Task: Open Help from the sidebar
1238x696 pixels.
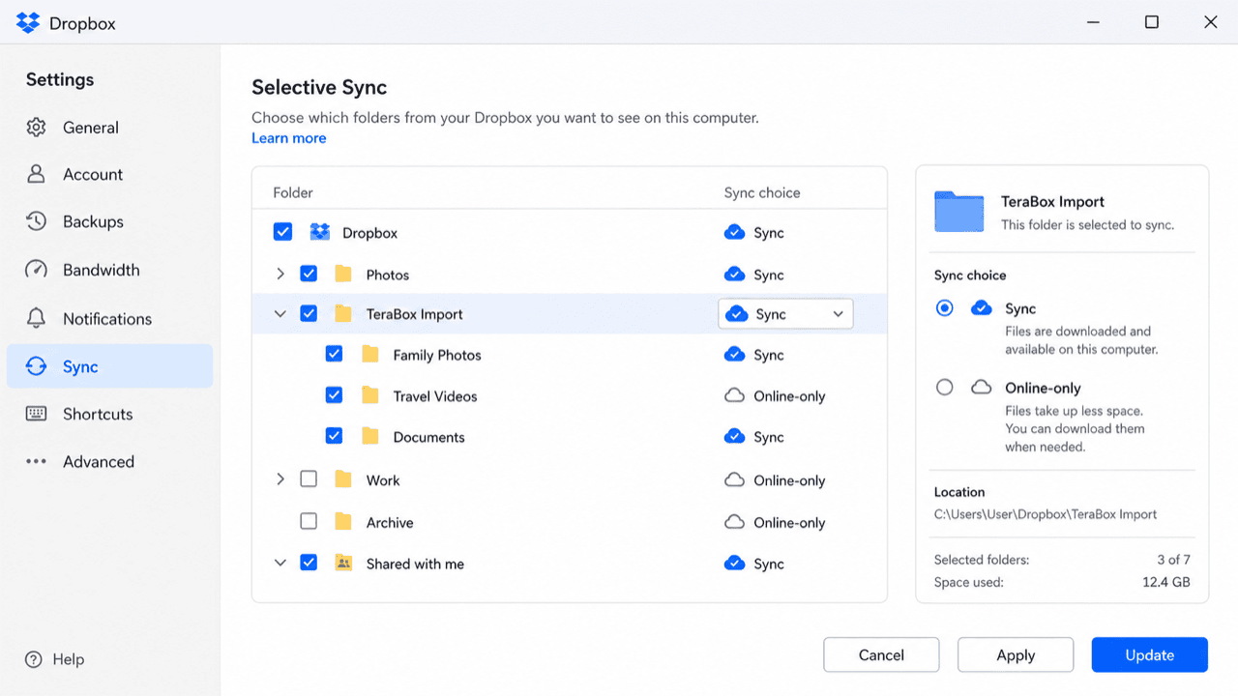Action: click(x=55, y=659)
